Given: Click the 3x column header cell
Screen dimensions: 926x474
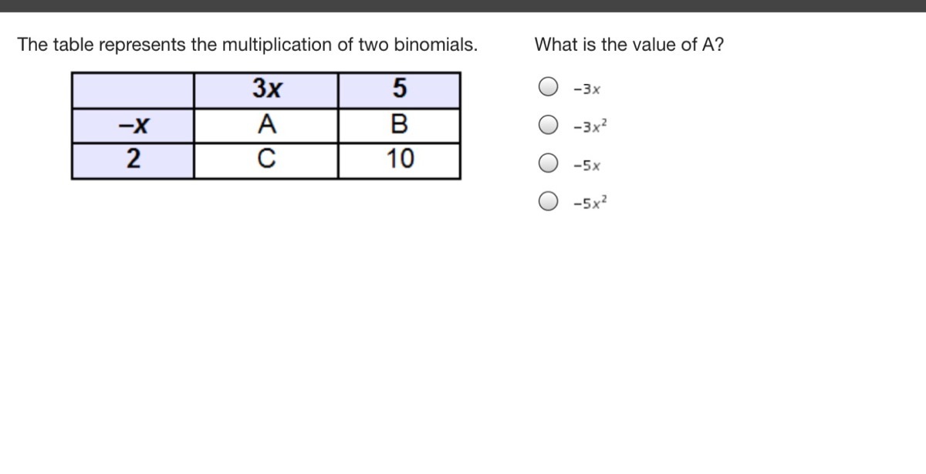Looking at the screenshot, I should 266,90.
